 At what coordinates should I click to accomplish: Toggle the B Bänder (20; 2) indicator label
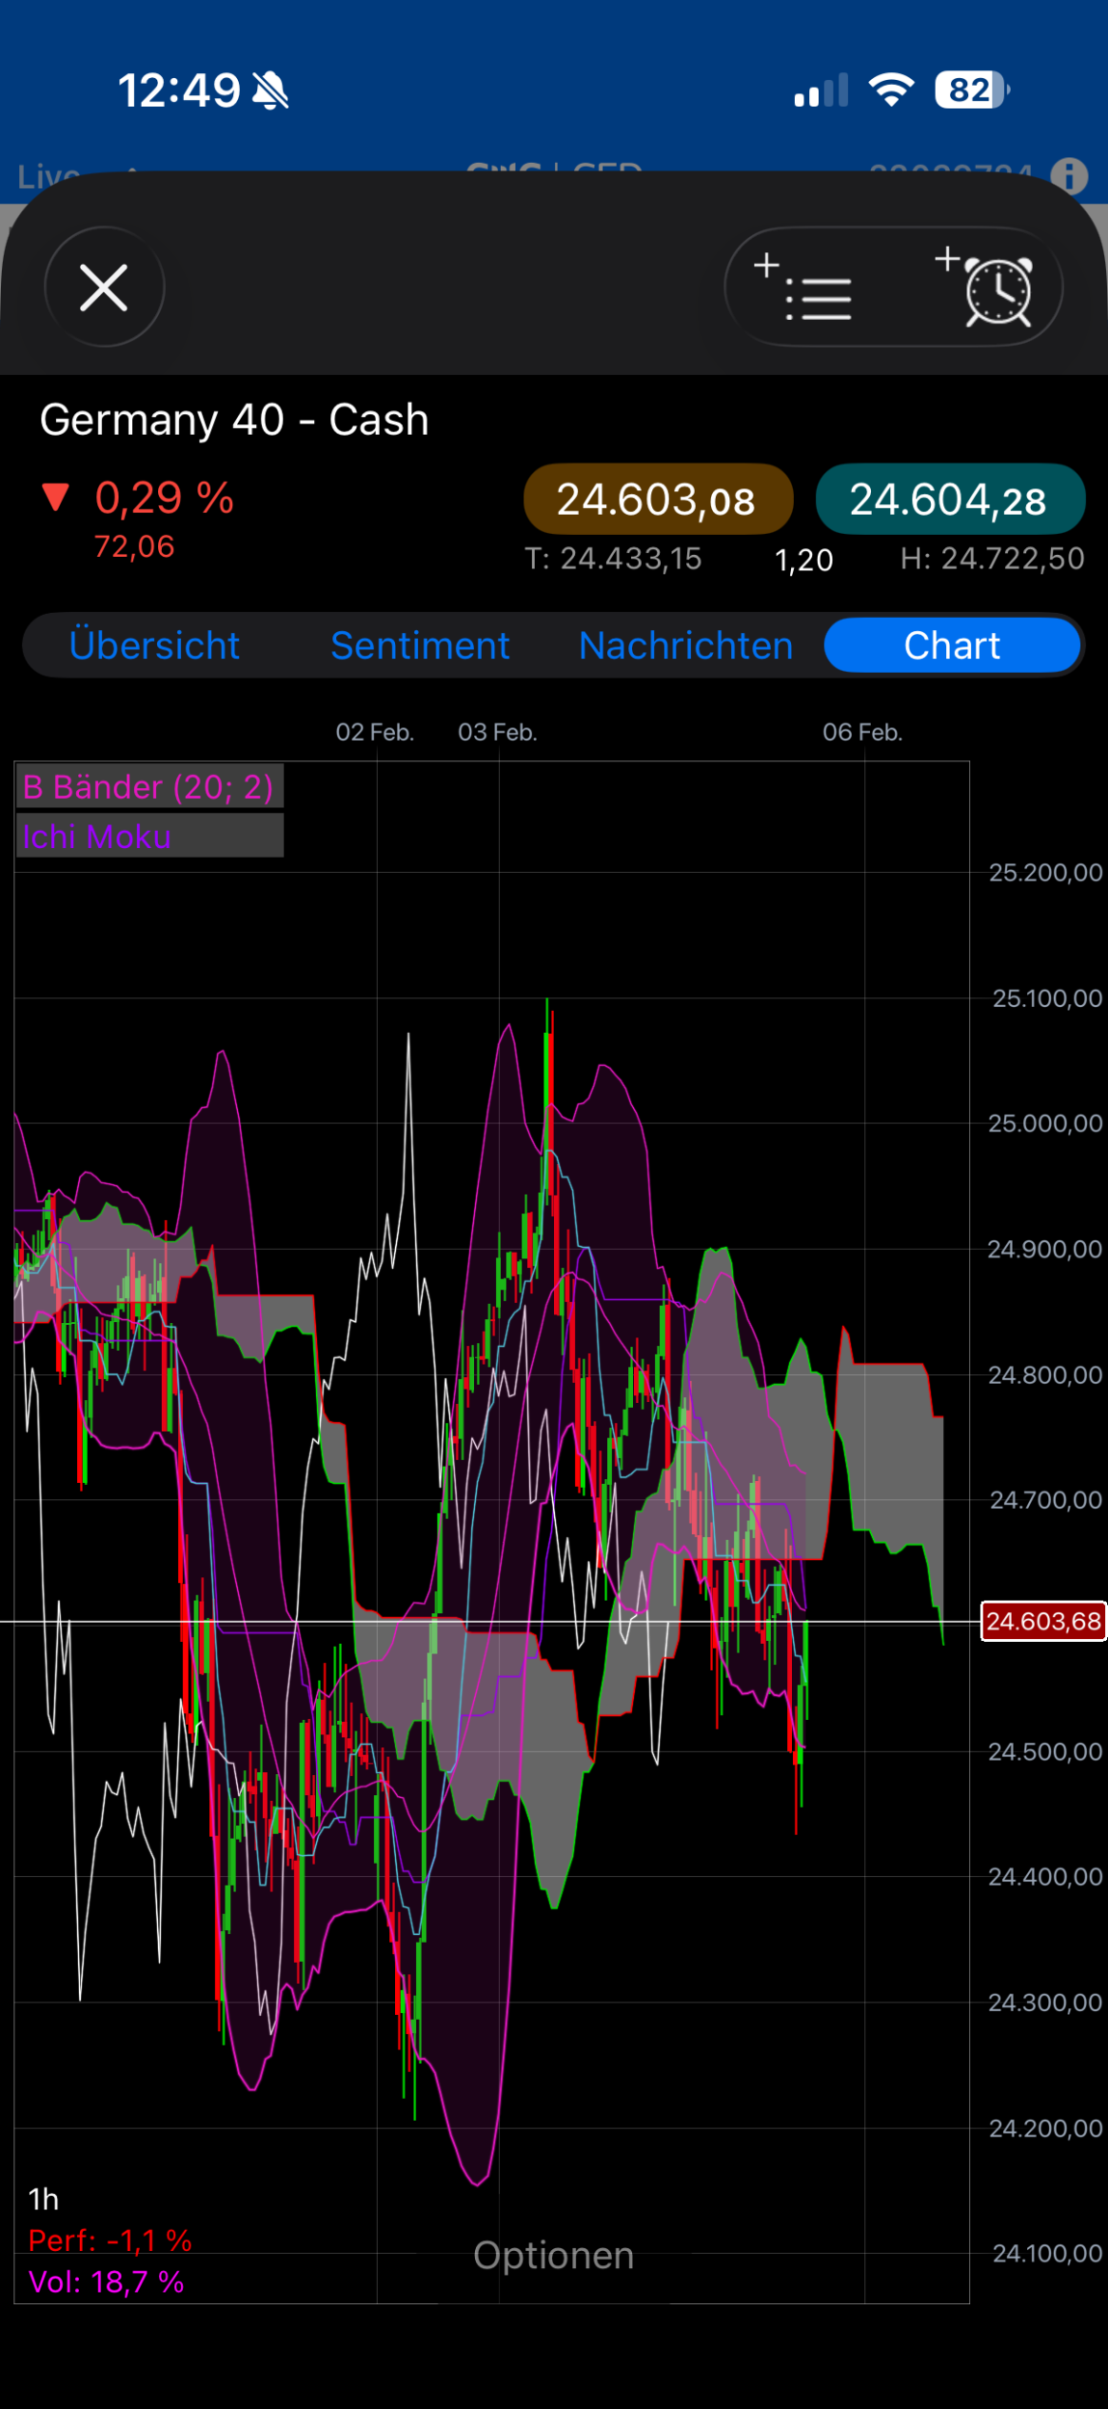coord(149,787)
